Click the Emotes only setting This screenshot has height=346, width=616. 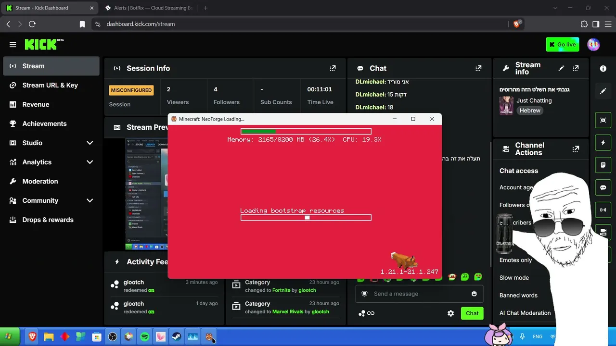(x=516, y=260)
